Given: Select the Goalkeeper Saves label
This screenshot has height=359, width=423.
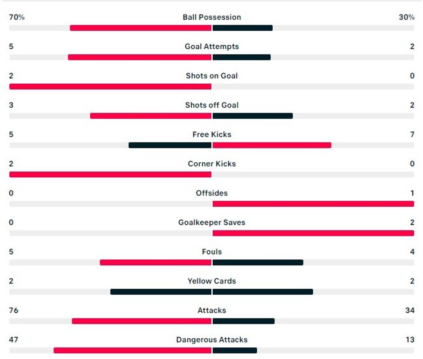Looking at the screenshot, I should (x=211, y=223).
